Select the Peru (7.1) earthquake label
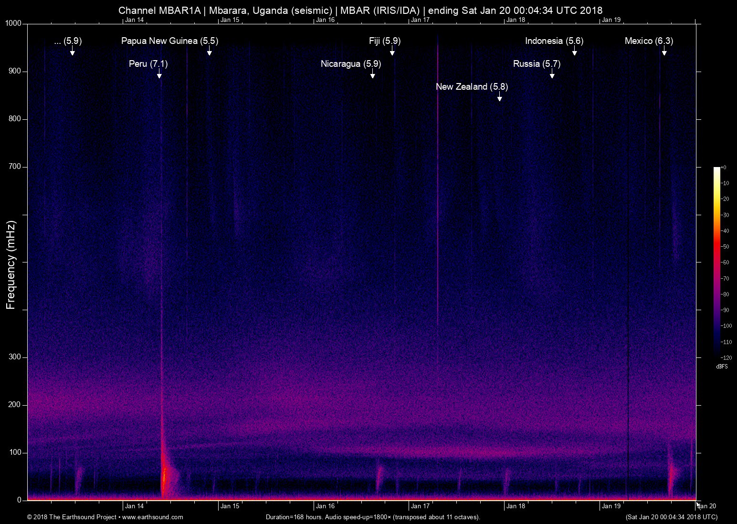Viewport: 737px width, 524px height. pyautogui.click(x=148, y=64)
